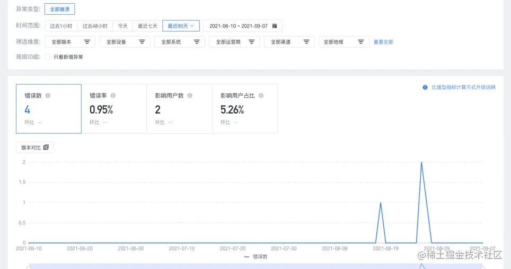The image size is (511, 269).
Task: Click the chart peak with value 2
Action: 422,162
